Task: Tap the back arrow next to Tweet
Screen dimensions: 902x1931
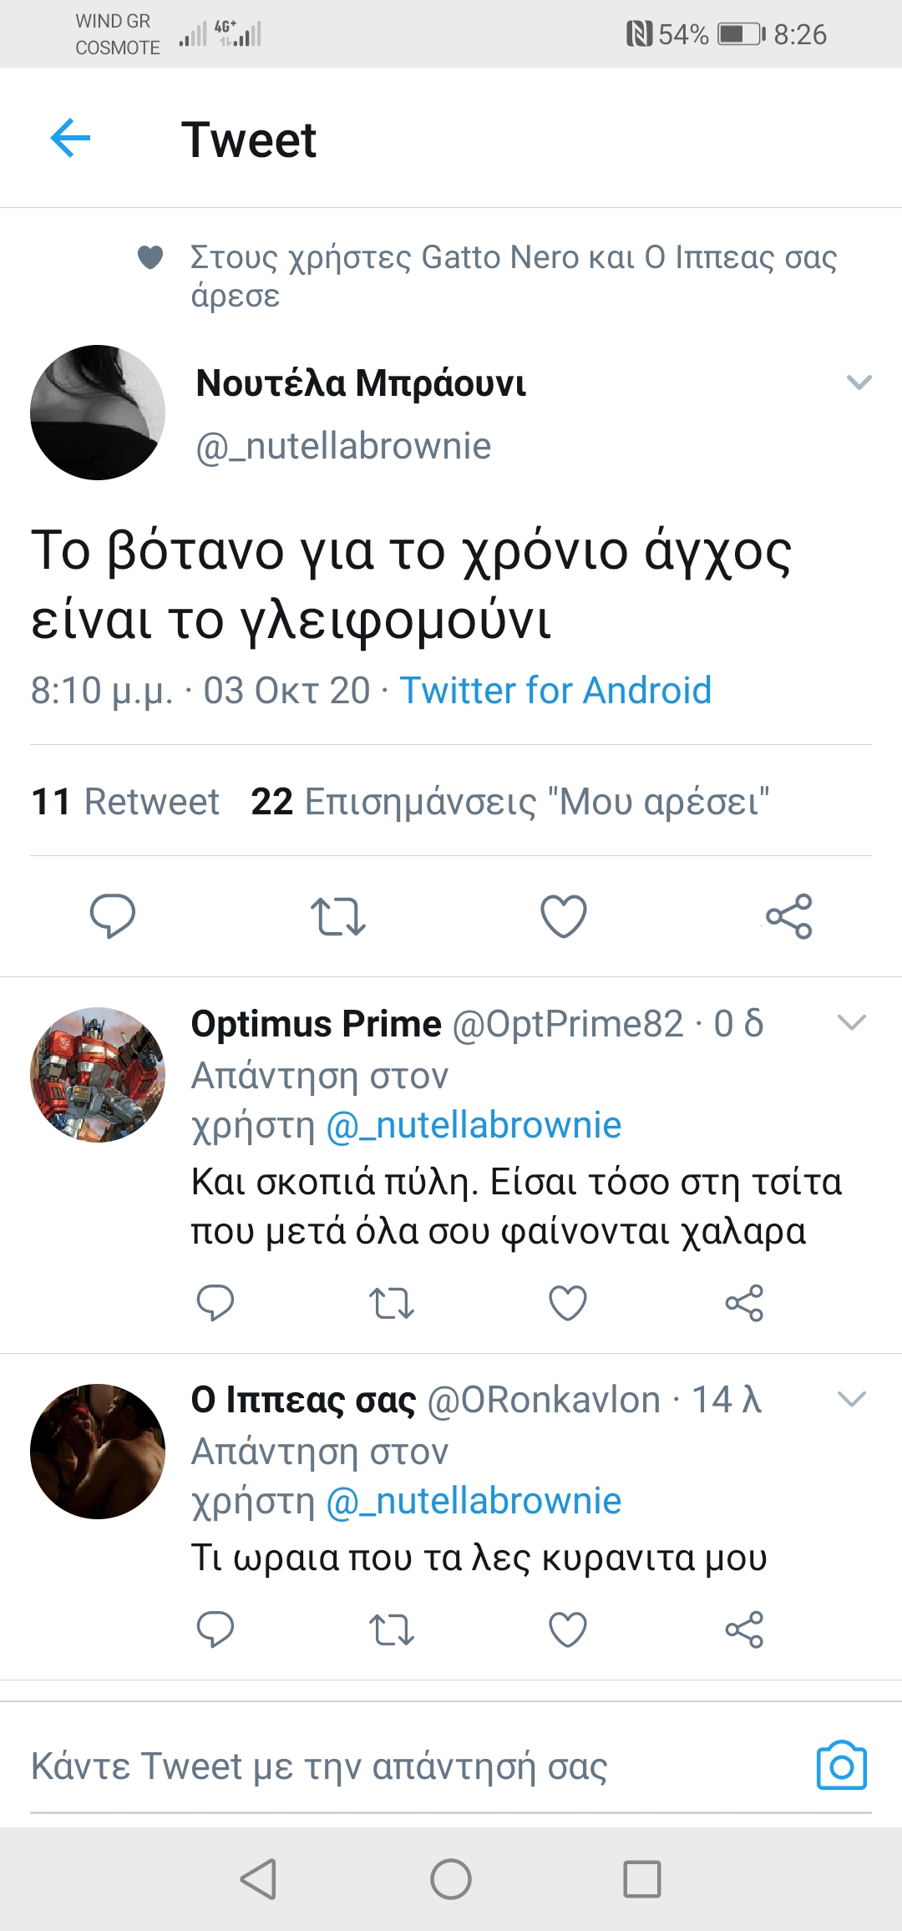Action: point(71,138)
